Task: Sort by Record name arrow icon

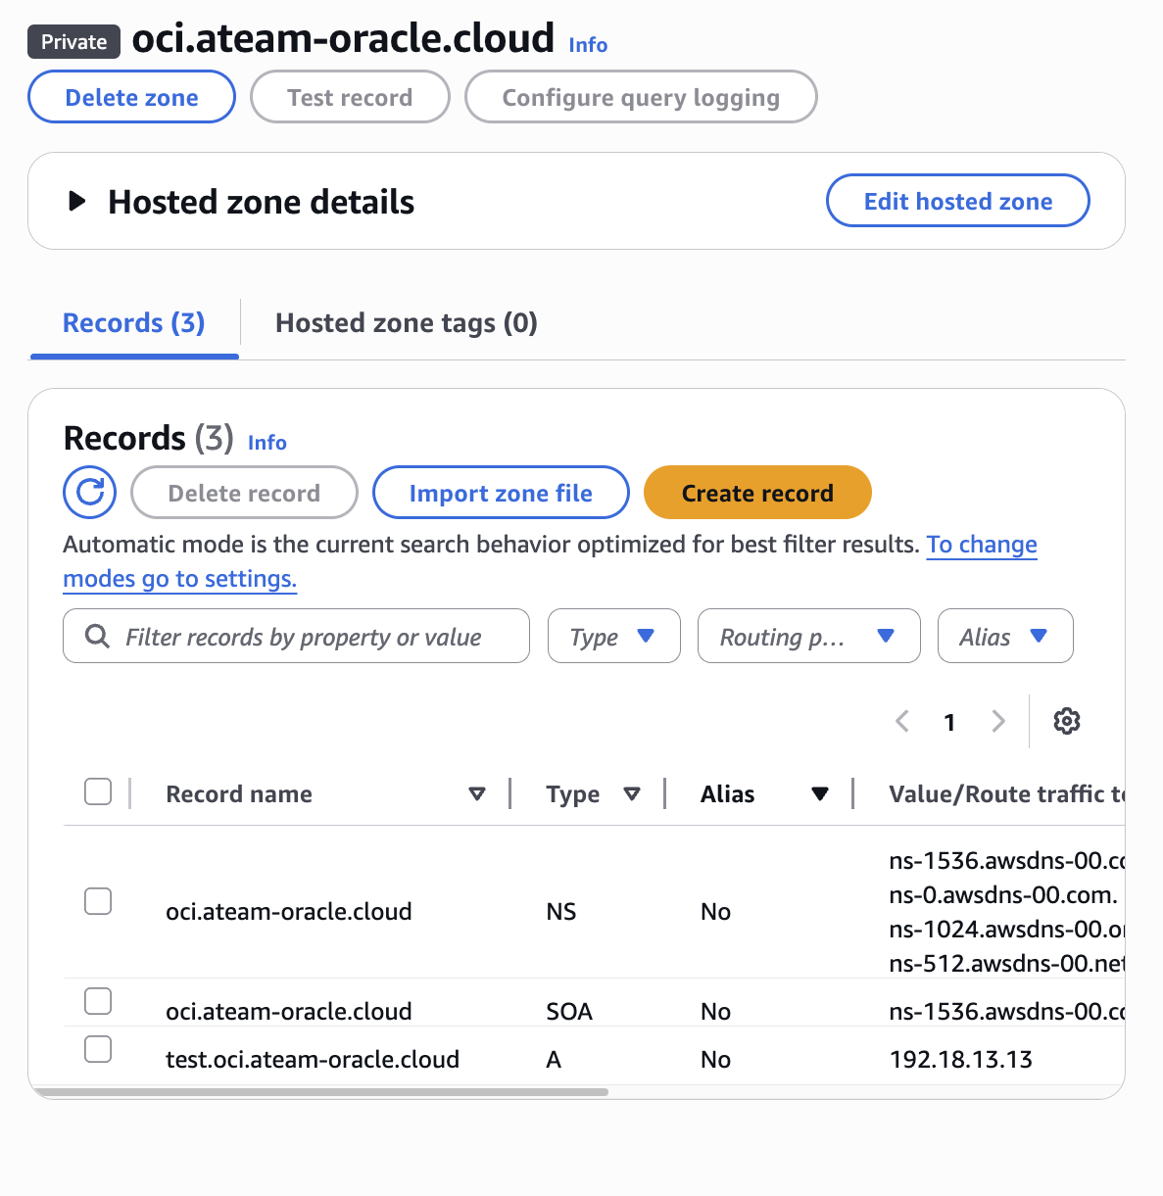Action: click(x=477, y=793)
